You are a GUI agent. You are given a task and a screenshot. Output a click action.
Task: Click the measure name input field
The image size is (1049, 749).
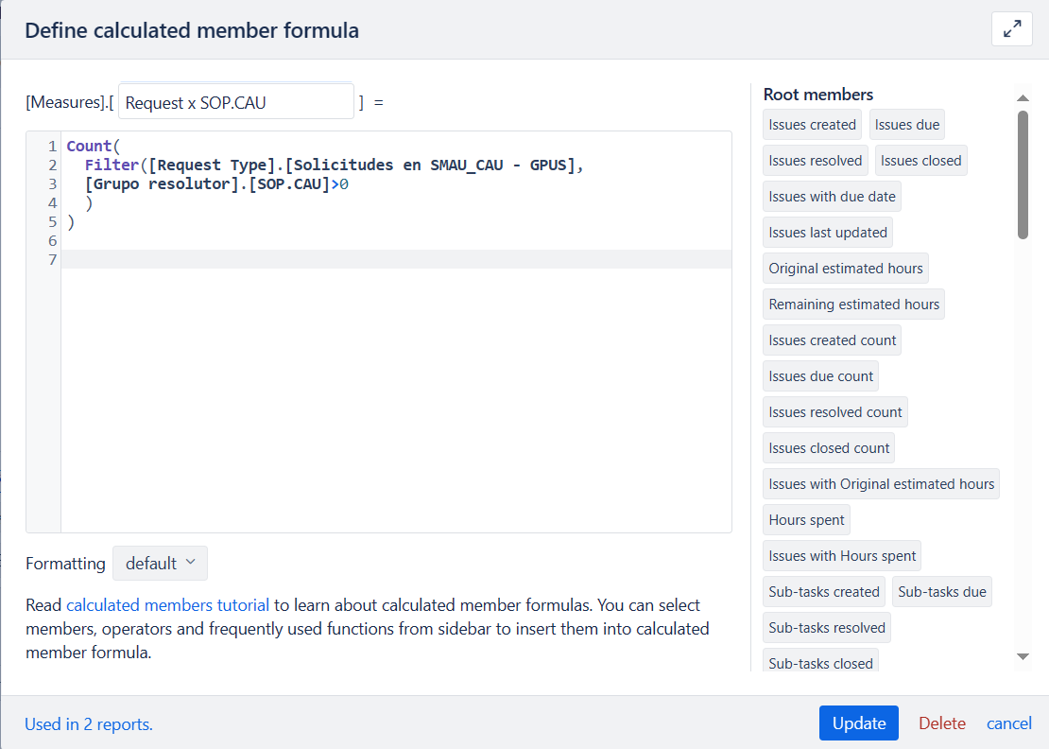[x=235, y=100]
